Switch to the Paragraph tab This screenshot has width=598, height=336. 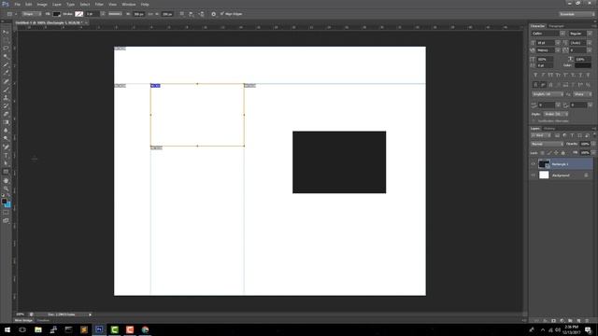coord(556,26)
